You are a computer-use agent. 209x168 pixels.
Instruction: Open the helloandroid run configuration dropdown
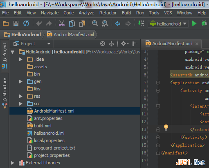(x=168, y=24)
